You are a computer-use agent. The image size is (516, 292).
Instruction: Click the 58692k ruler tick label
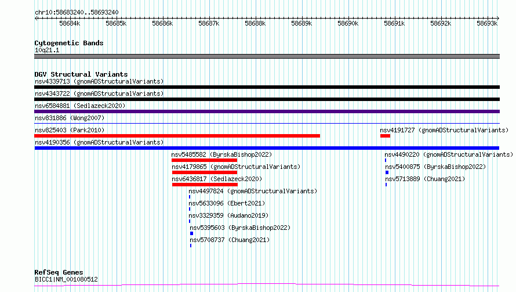click(x=441, y=23)
